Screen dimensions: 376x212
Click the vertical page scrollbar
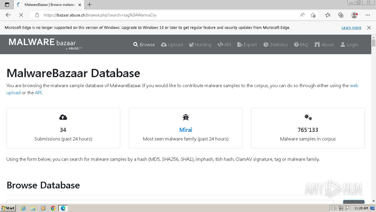(374, 119)
